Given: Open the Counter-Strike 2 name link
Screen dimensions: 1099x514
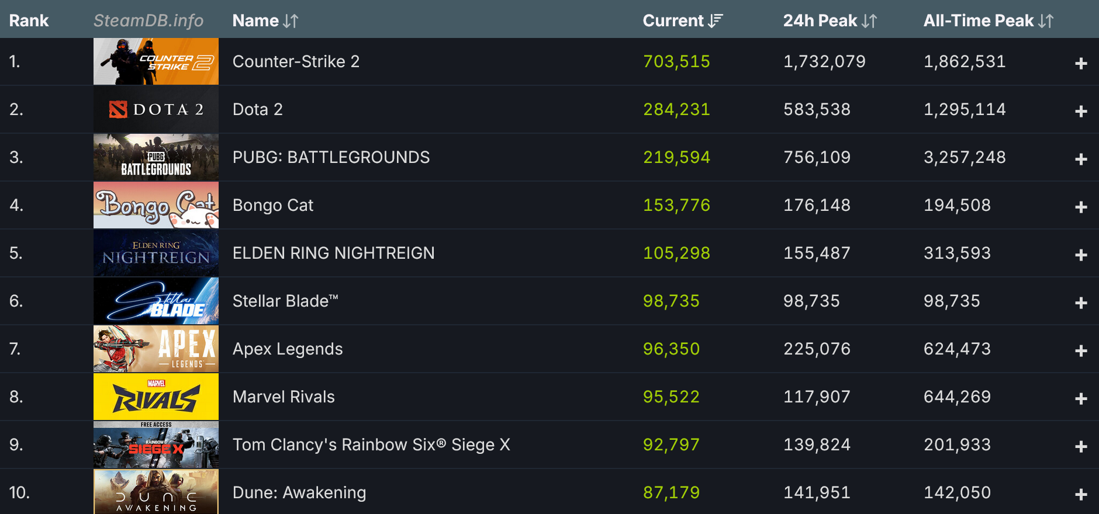Looking at the screenshot, I should tap(296, 61).
